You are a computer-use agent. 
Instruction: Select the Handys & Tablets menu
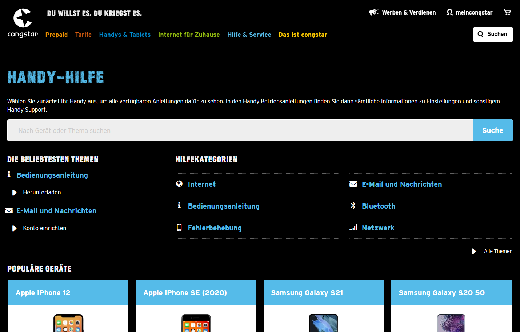pos(125,35)
